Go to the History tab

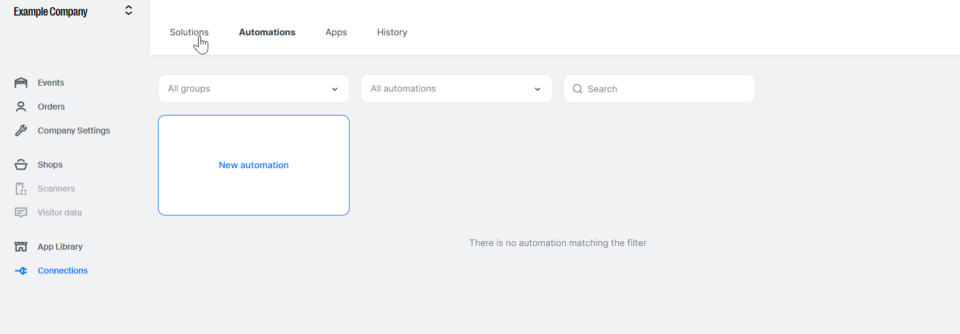pos(392,32)
